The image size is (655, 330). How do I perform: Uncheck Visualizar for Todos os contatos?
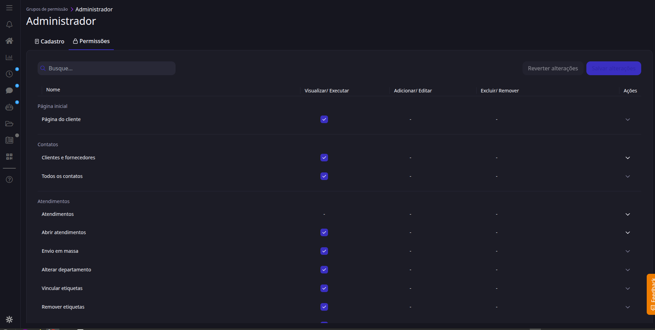pos(324,176)
